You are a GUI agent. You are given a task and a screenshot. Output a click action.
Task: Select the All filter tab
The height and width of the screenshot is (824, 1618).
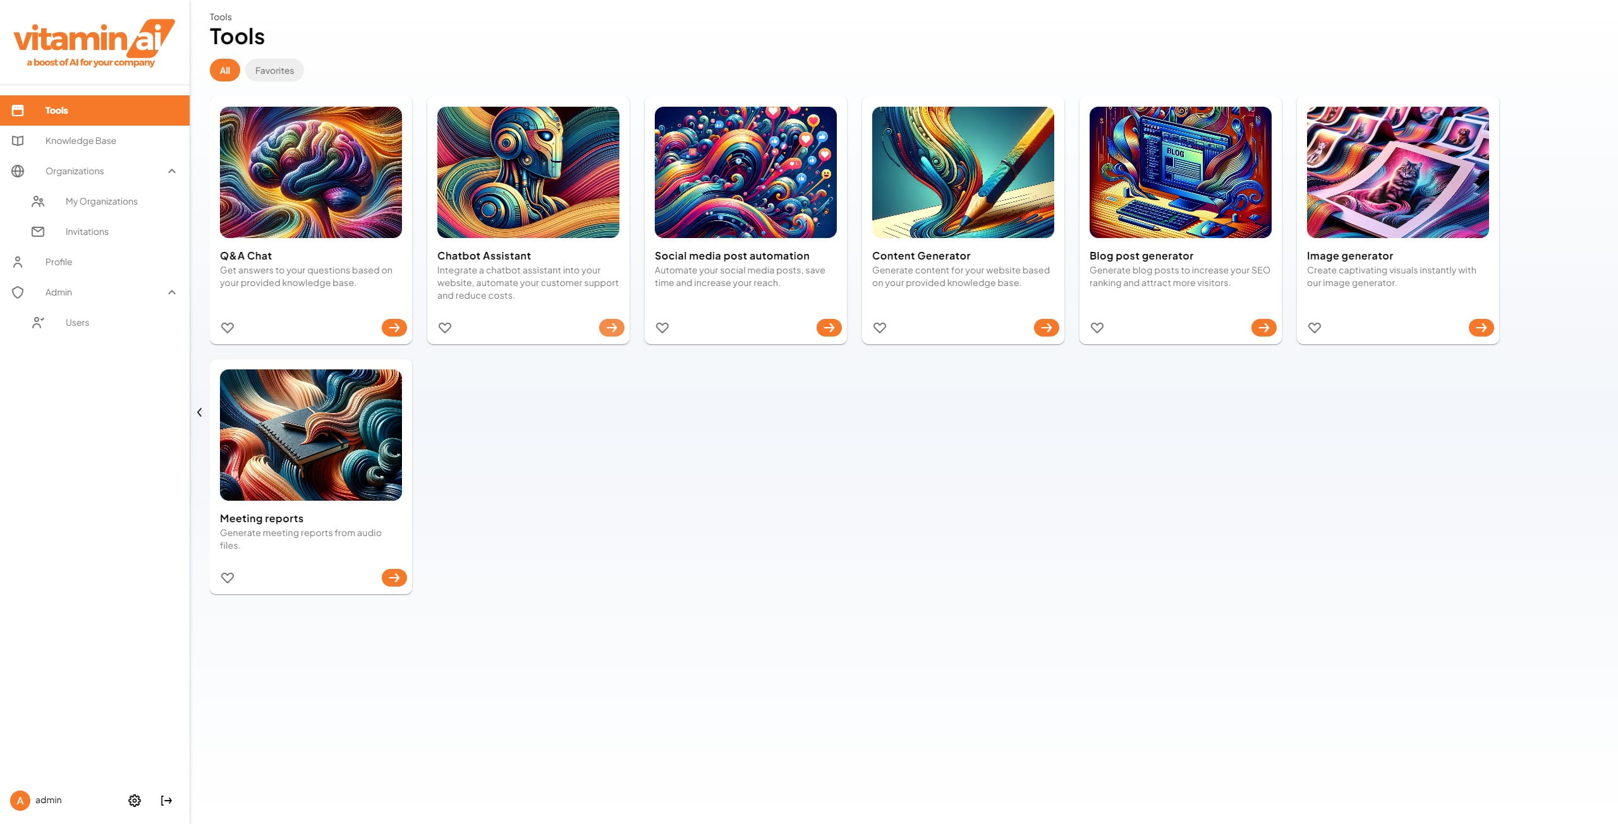(x=225, y=70)
